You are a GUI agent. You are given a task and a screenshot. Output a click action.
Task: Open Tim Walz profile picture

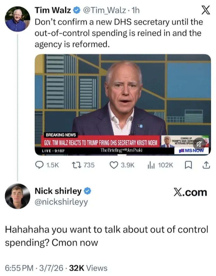click(17, 19)
